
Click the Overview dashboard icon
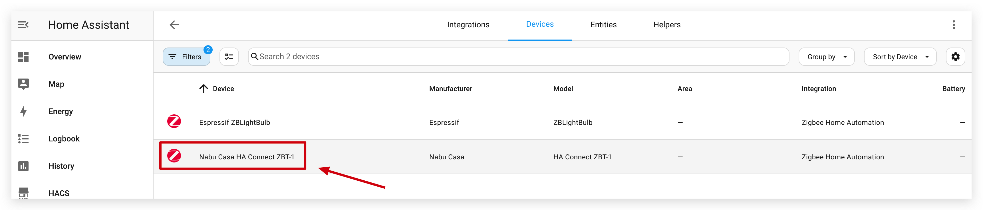pyautogui.click(x=23, y=57)
